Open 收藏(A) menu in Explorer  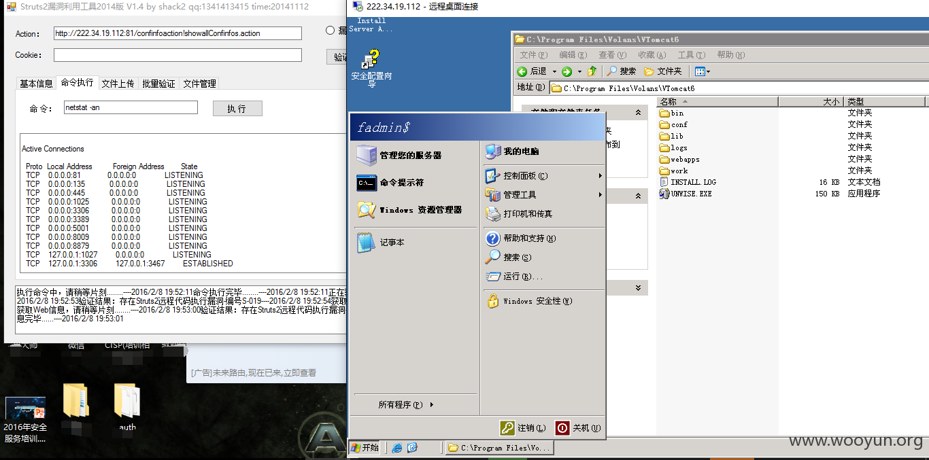coord(652,55)
